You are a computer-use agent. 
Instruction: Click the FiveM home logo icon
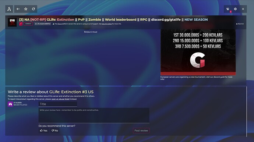point(9,9)
